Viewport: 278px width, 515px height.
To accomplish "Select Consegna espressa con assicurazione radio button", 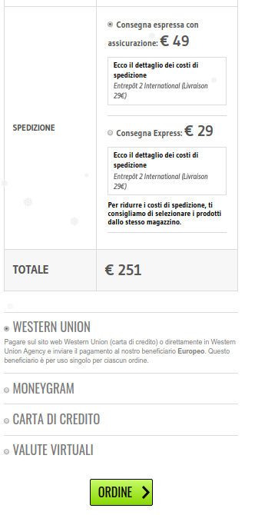I will [x=111, y=25].
